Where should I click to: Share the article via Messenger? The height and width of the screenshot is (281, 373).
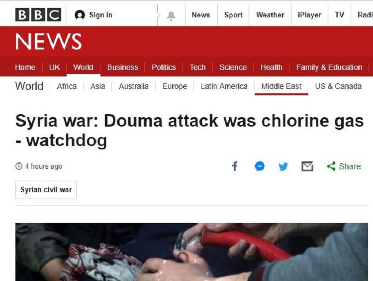(260, 166)
